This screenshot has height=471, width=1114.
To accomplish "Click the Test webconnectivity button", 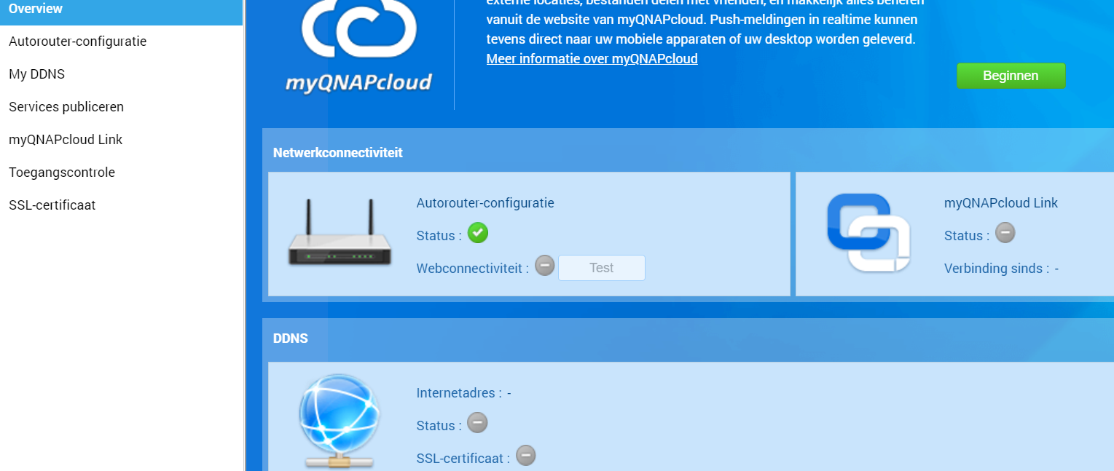I will [601, 268].
